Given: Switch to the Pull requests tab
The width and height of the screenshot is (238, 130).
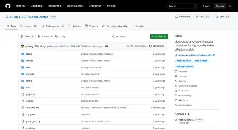Looking at the screenshot, I should pos(53,26).
